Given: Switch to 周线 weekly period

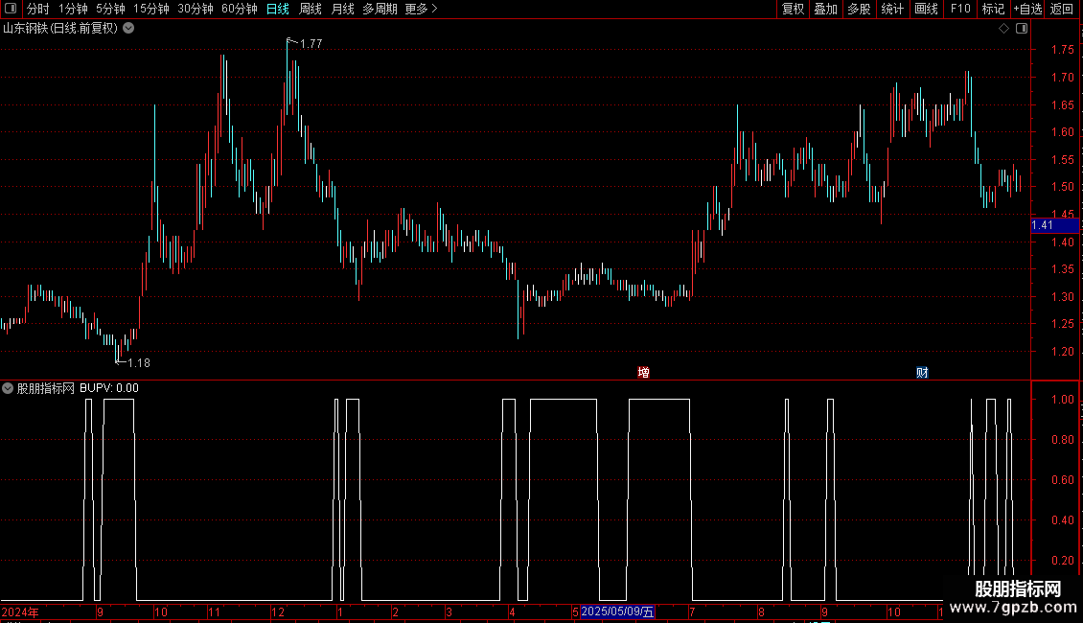Looking at the screenshot, I should click(311, 9).
